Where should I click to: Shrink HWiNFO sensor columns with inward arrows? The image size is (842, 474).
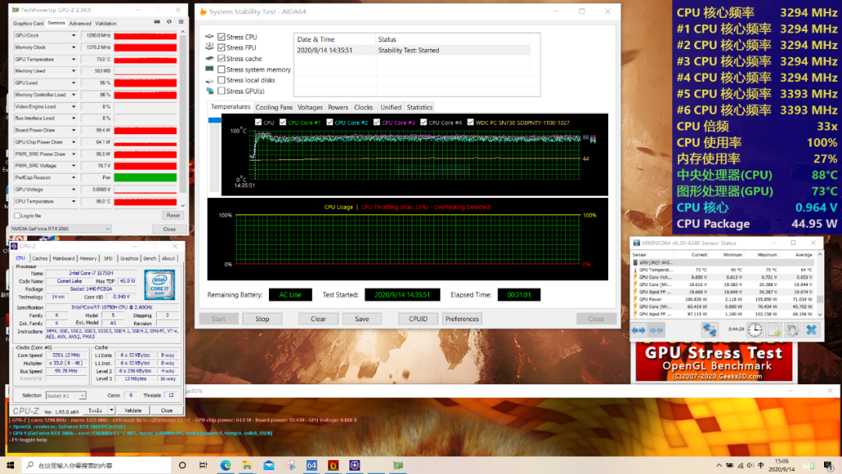[x=656, y=330]
